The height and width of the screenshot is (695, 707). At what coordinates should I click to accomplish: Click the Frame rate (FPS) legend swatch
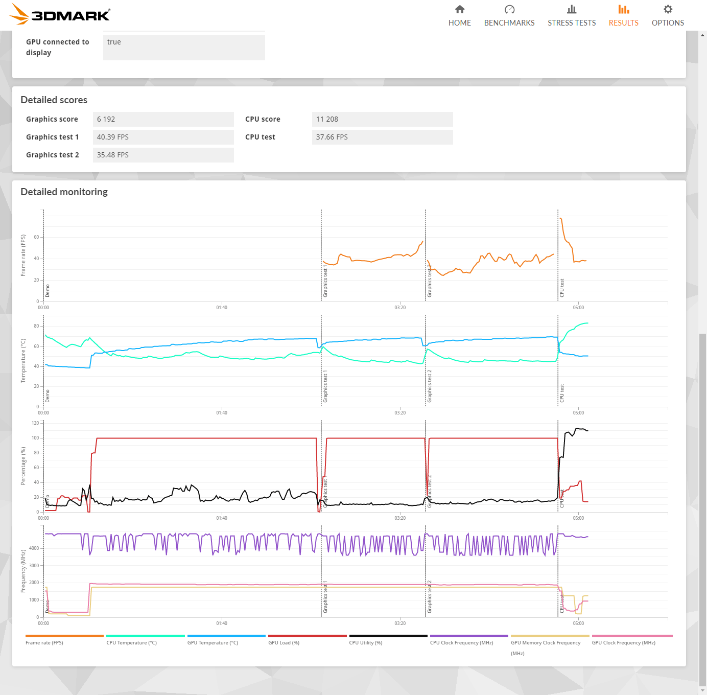tap(64, 636)
